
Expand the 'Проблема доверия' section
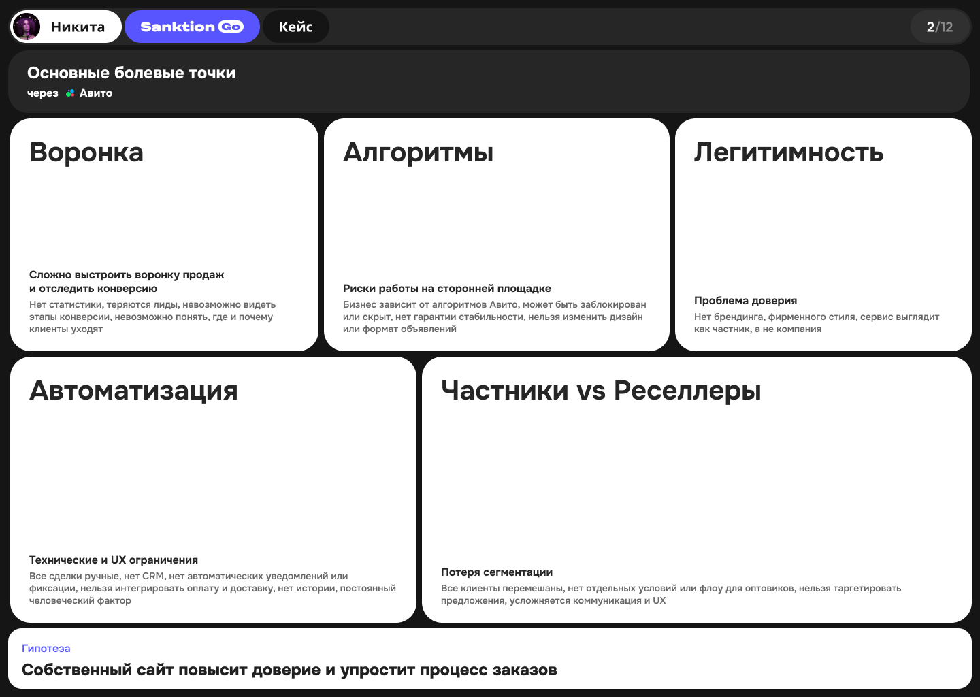(745, 300)
